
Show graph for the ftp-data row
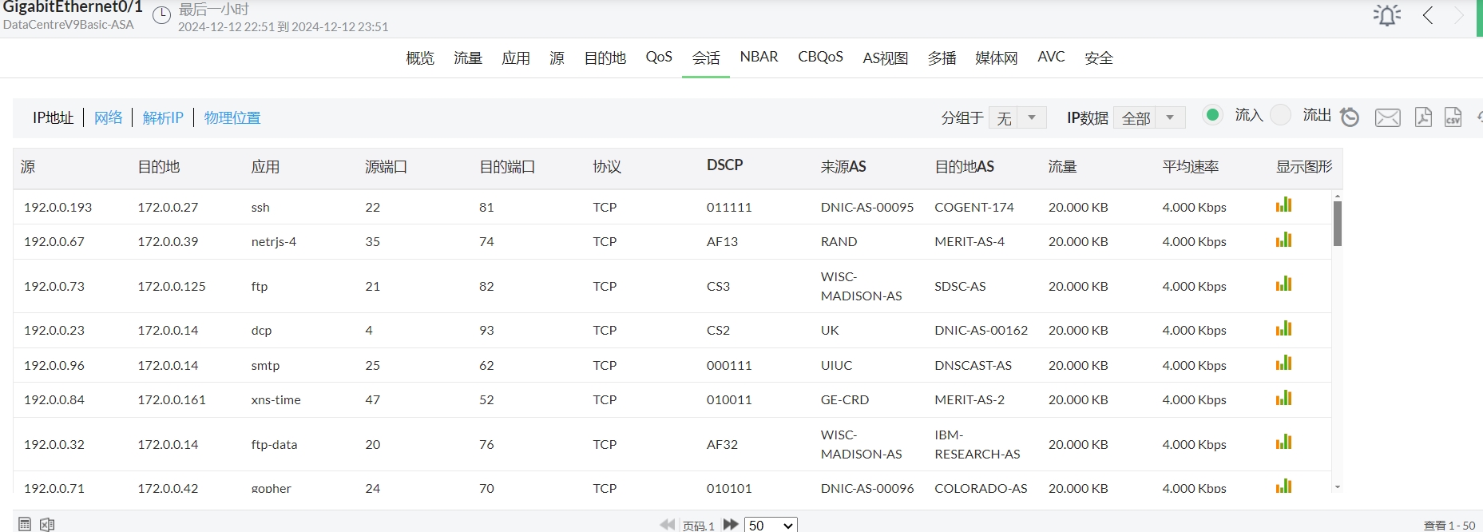click(1283, 443)
